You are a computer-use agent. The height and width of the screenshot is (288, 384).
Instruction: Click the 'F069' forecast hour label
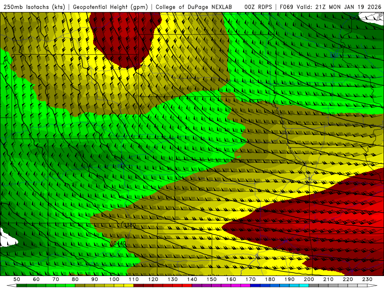(x=286, y=7)
